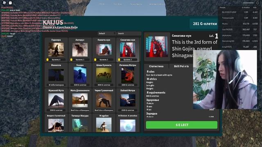Pick the Титанус Мосура card

[80, 123]
